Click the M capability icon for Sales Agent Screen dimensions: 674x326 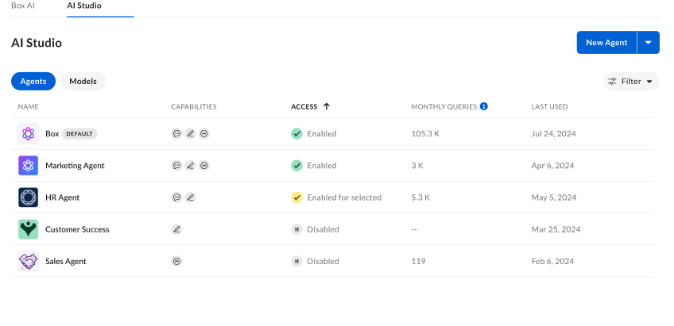[176, 261]
